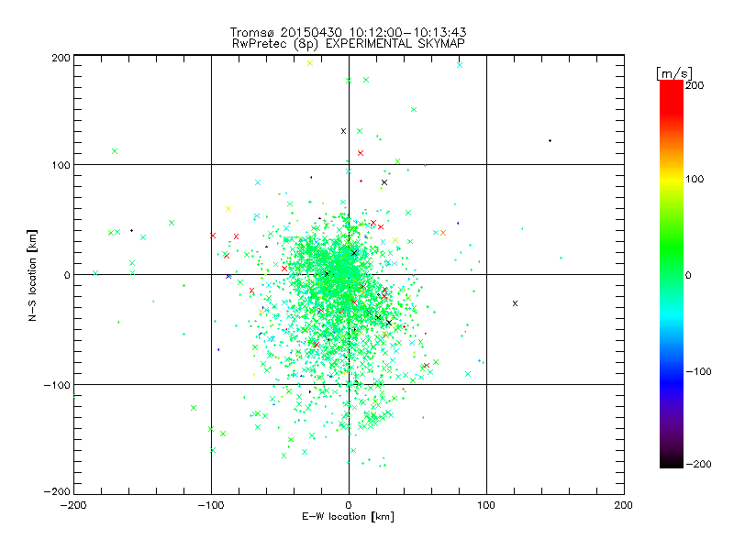Click the y-axis tick label "0"
Viewport: 734px width, 550px height.
click(x=67, y=275)
